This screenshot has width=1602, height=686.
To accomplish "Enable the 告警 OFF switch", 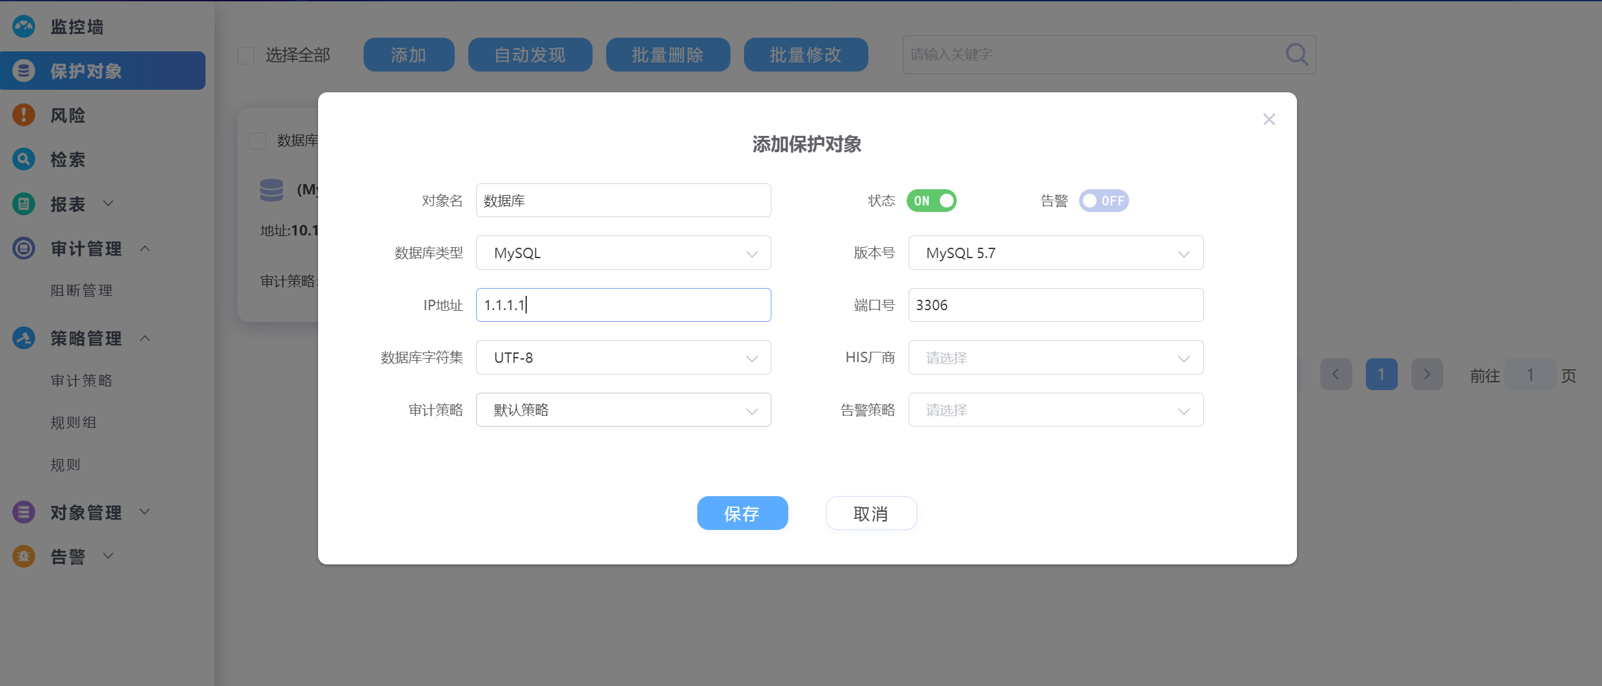I will pos(1103,201).
